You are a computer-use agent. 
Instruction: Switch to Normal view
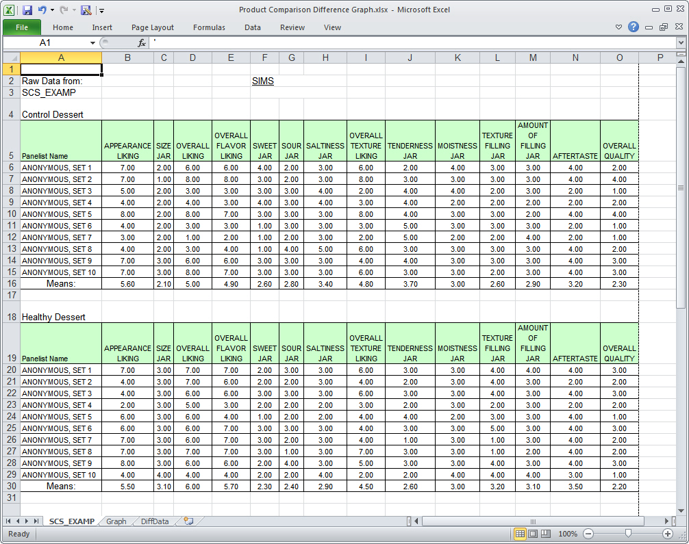click(520, 534)
